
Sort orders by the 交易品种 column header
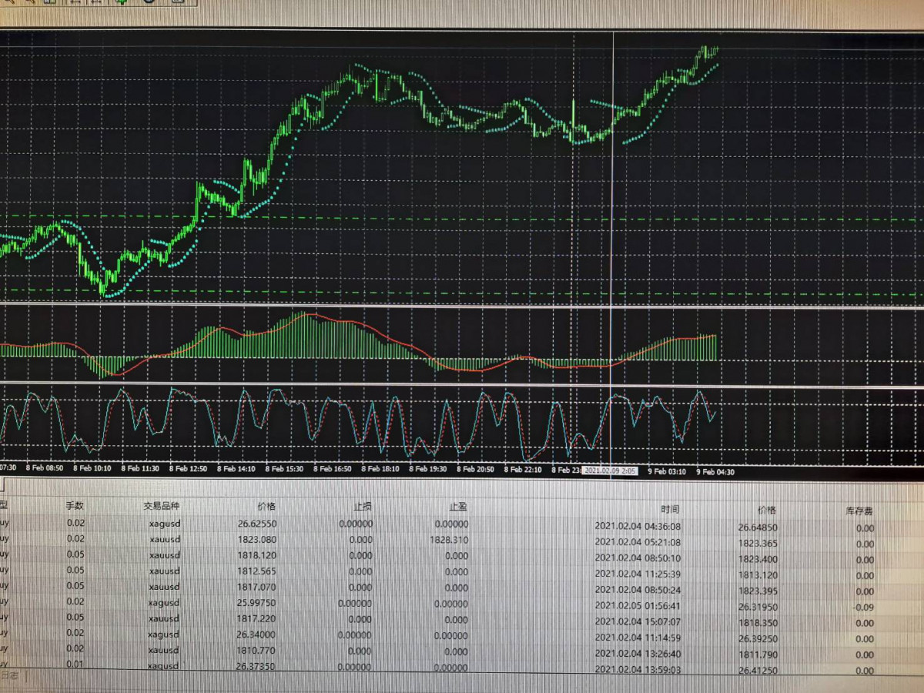point(161,506)
